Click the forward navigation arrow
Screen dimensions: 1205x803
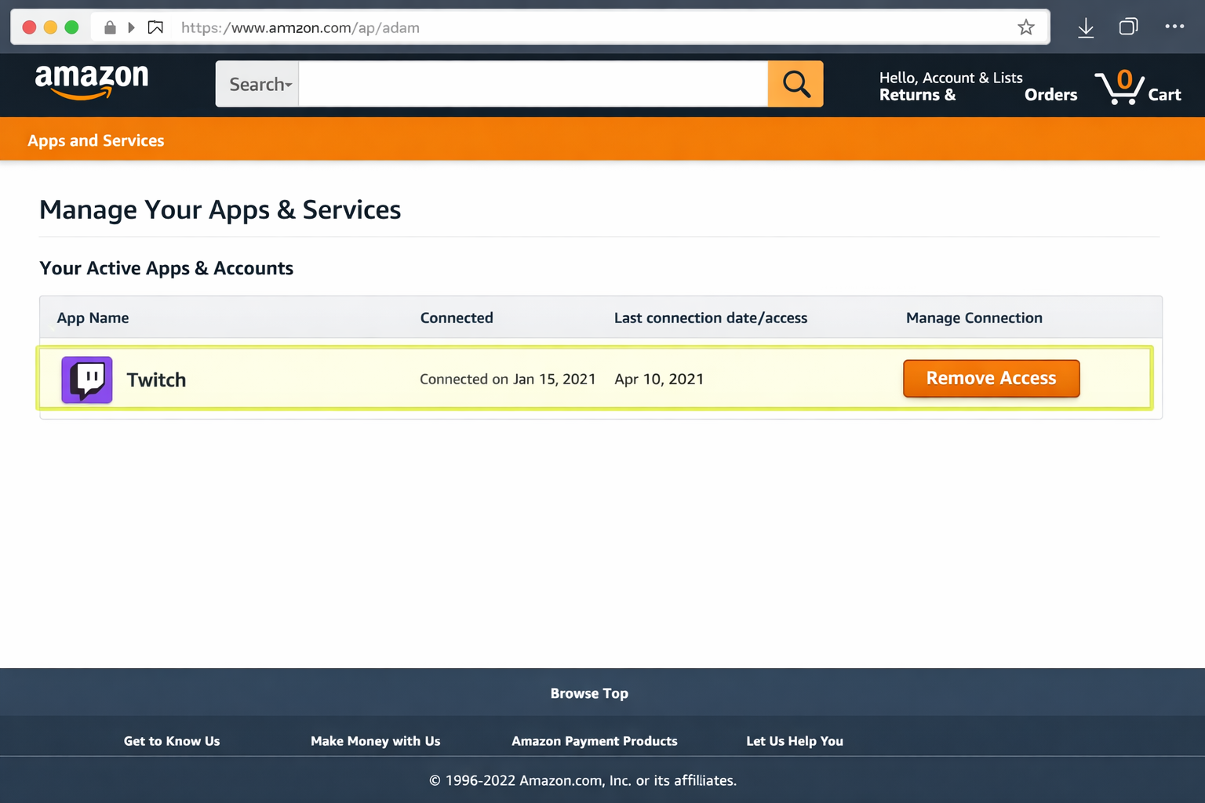tap(131, 27)
